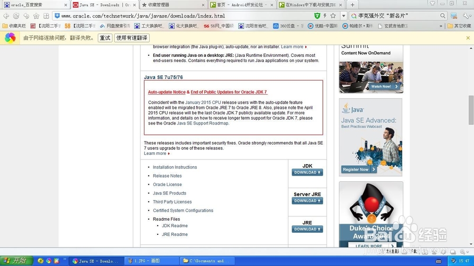
Task: Open the Certified System Configurations link
Action: [183, 211]
